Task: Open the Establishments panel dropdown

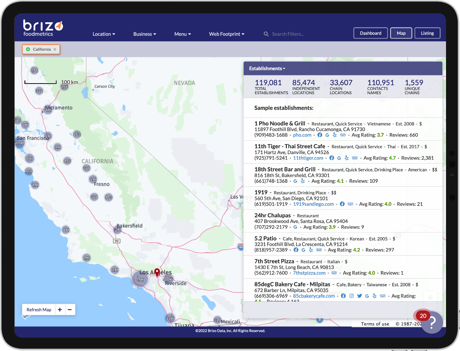Action: tap(267, 68)
